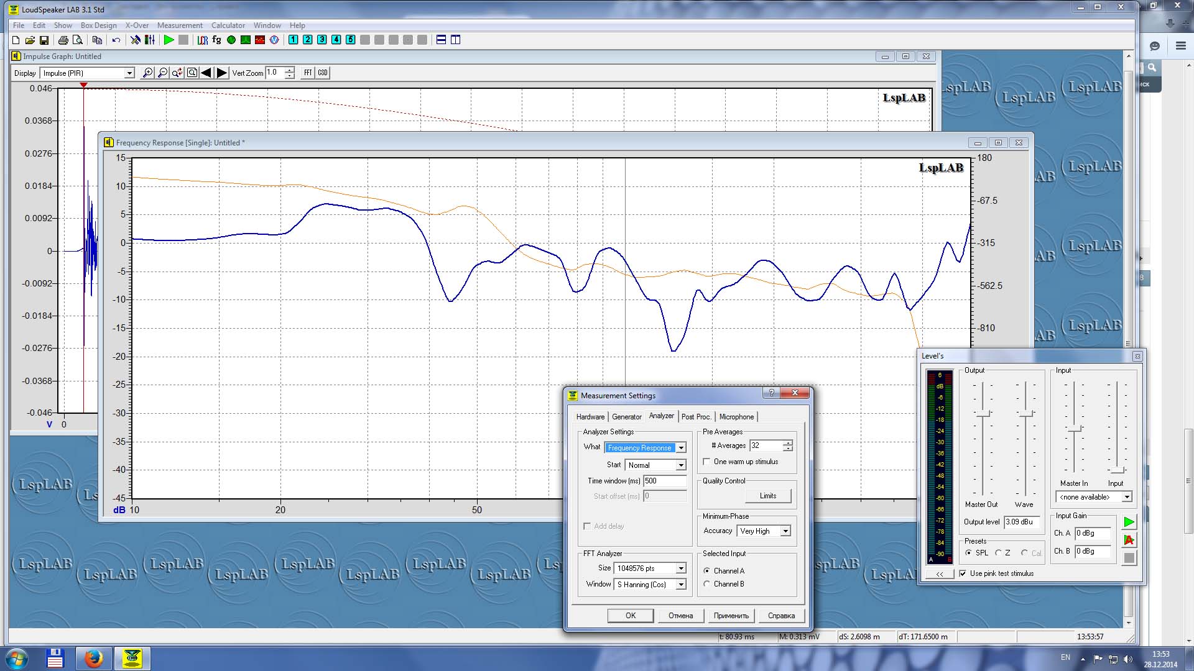1194x671 pixels.
Task: Tile windows horizontally using toolbar icon
Action: click(x=442, y=40)
